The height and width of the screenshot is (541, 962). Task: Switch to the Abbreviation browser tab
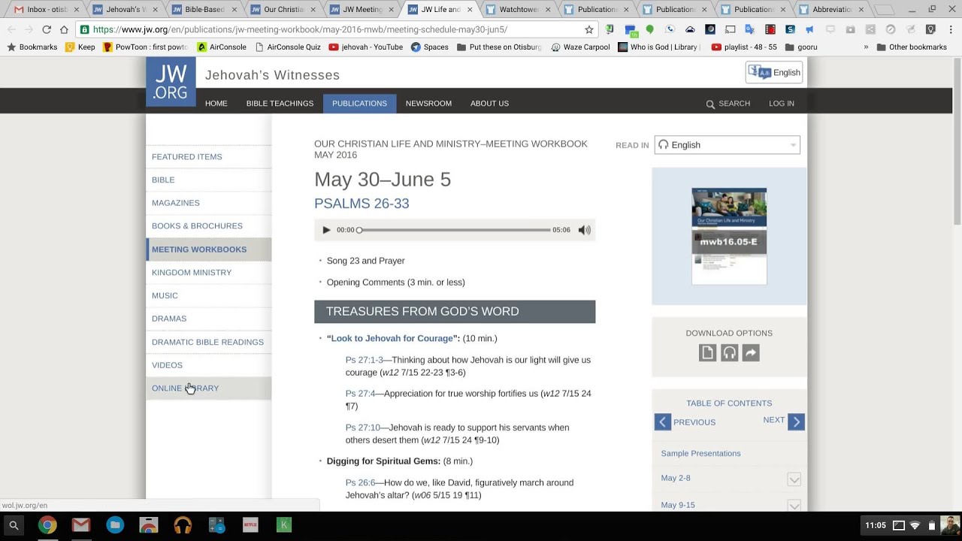pyautogui.click(x=832, y=10)
